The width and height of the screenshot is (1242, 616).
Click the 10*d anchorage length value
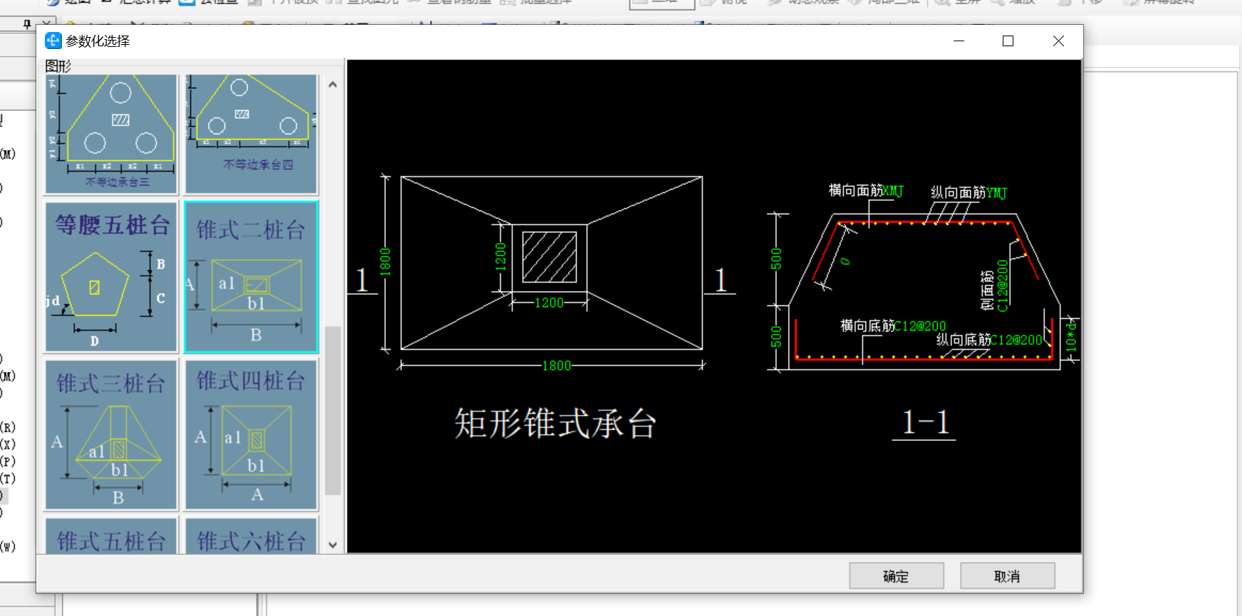point(1070,336)
